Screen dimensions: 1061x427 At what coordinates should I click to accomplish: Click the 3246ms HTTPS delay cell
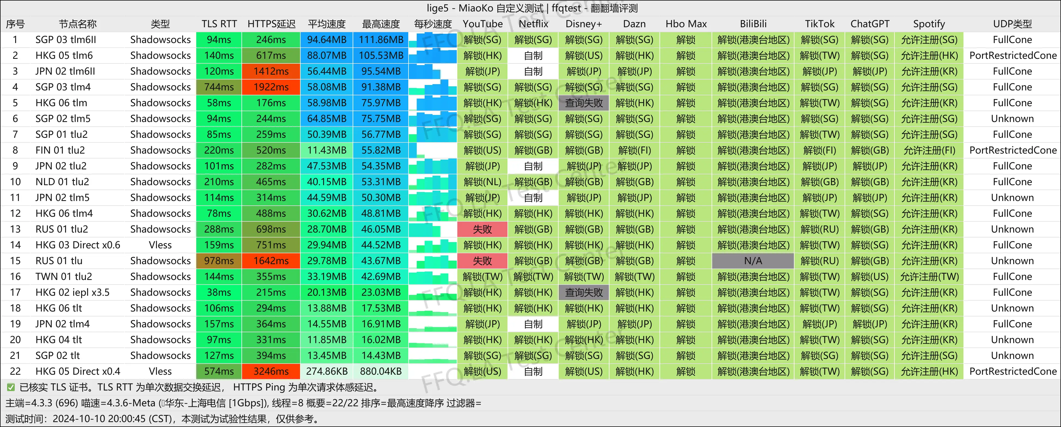pyautogui.click(x=271, y=371)
